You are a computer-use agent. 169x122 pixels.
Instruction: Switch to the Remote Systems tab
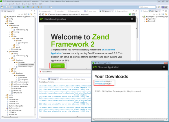tap(66, 79)
